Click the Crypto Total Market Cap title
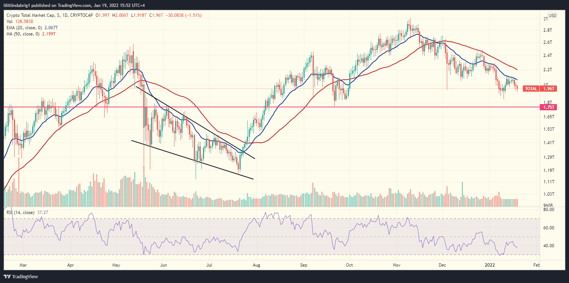 point(31,15)
